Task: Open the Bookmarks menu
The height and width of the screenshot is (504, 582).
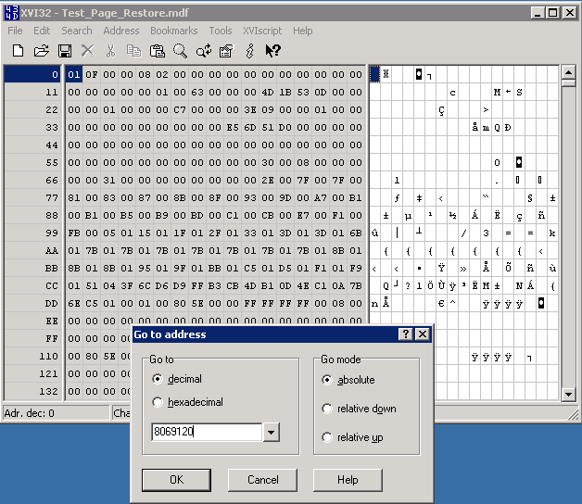Action: tap(173, 31)
